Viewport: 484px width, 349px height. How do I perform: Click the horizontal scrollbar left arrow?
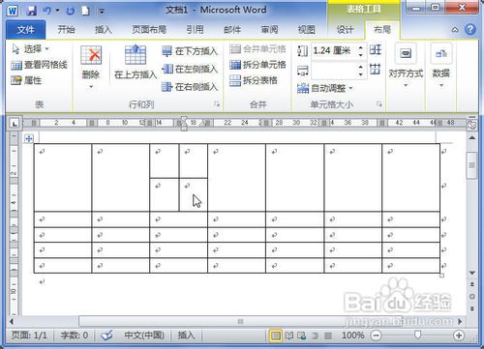click(13, 321)
